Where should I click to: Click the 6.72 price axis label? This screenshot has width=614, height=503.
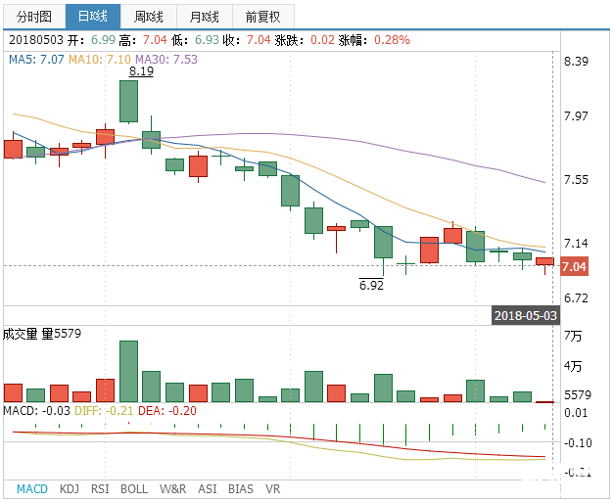coord(576,298)
